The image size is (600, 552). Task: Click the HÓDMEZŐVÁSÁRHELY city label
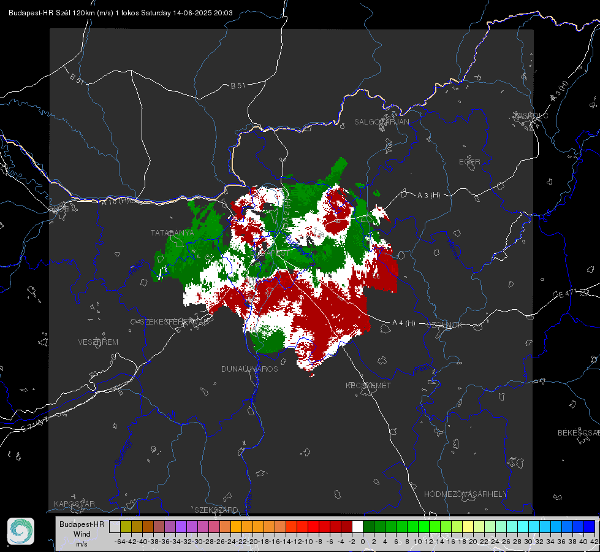pos(465,494)
